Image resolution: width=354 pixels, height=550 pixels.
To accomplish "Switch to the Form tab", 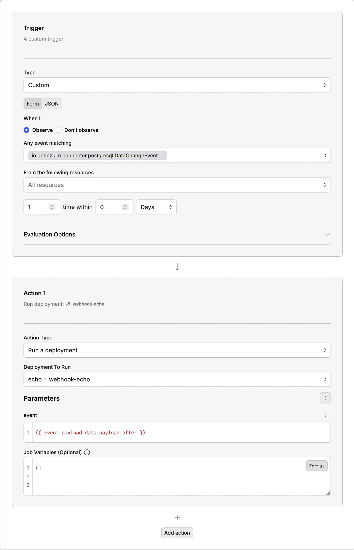I will coord(33,104).
